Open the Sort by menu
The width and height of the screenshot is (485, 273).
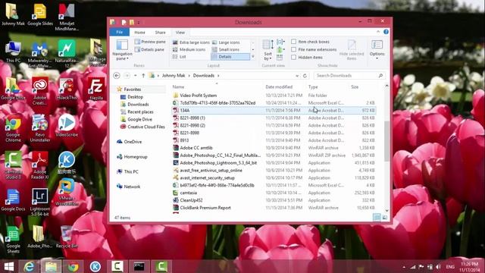tap(268, 50)
